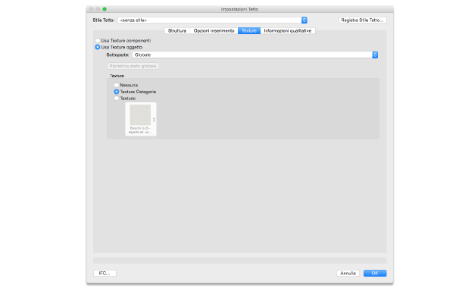
Task: Choose the 'Texture Categoria' option
Action: pyautogui.click(x=117, y=92)
